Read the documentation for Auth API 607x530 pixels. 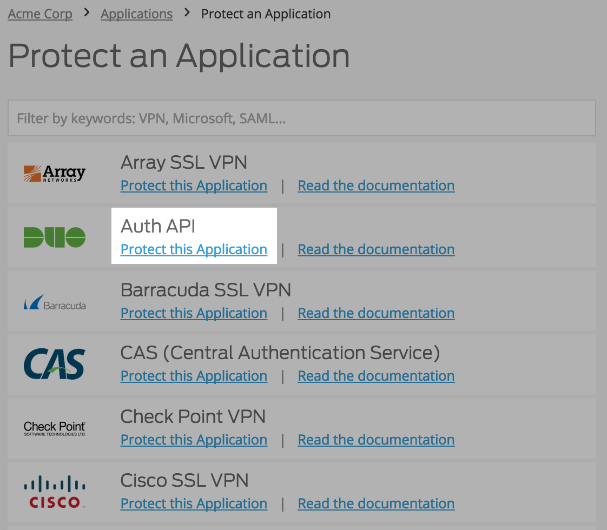(x=376, y=249)
